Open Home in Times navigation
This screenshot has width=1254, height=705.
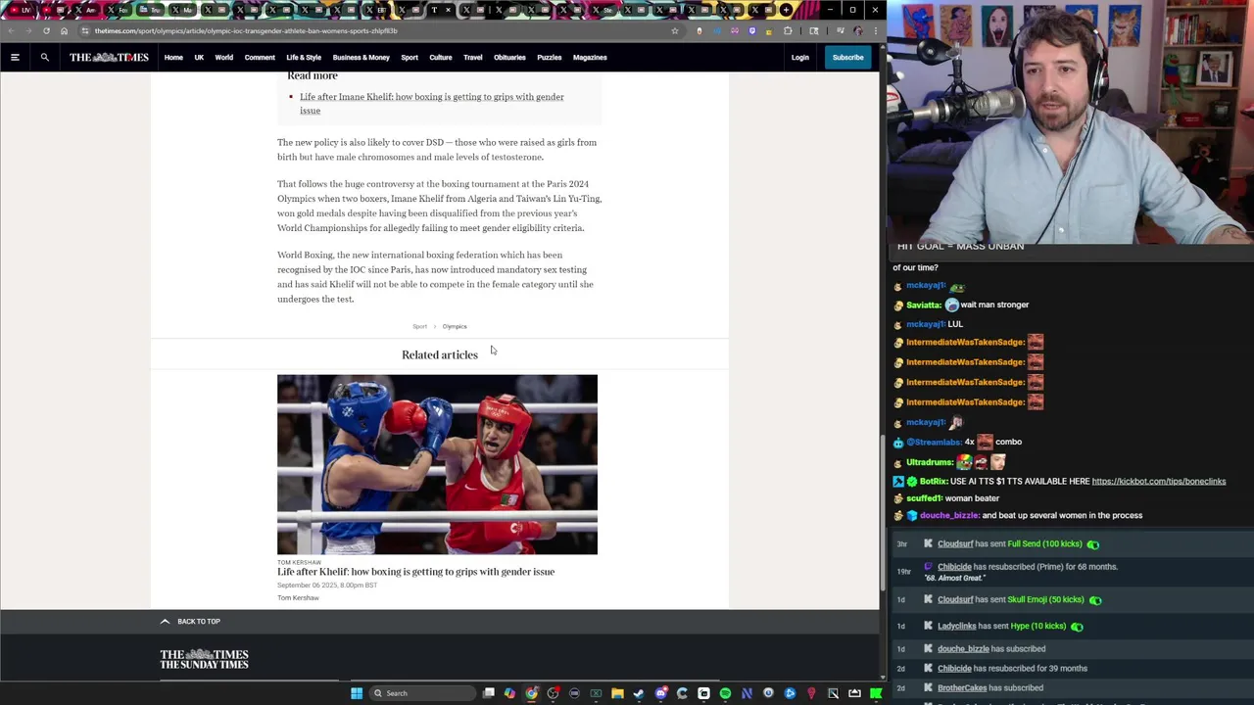173,58
